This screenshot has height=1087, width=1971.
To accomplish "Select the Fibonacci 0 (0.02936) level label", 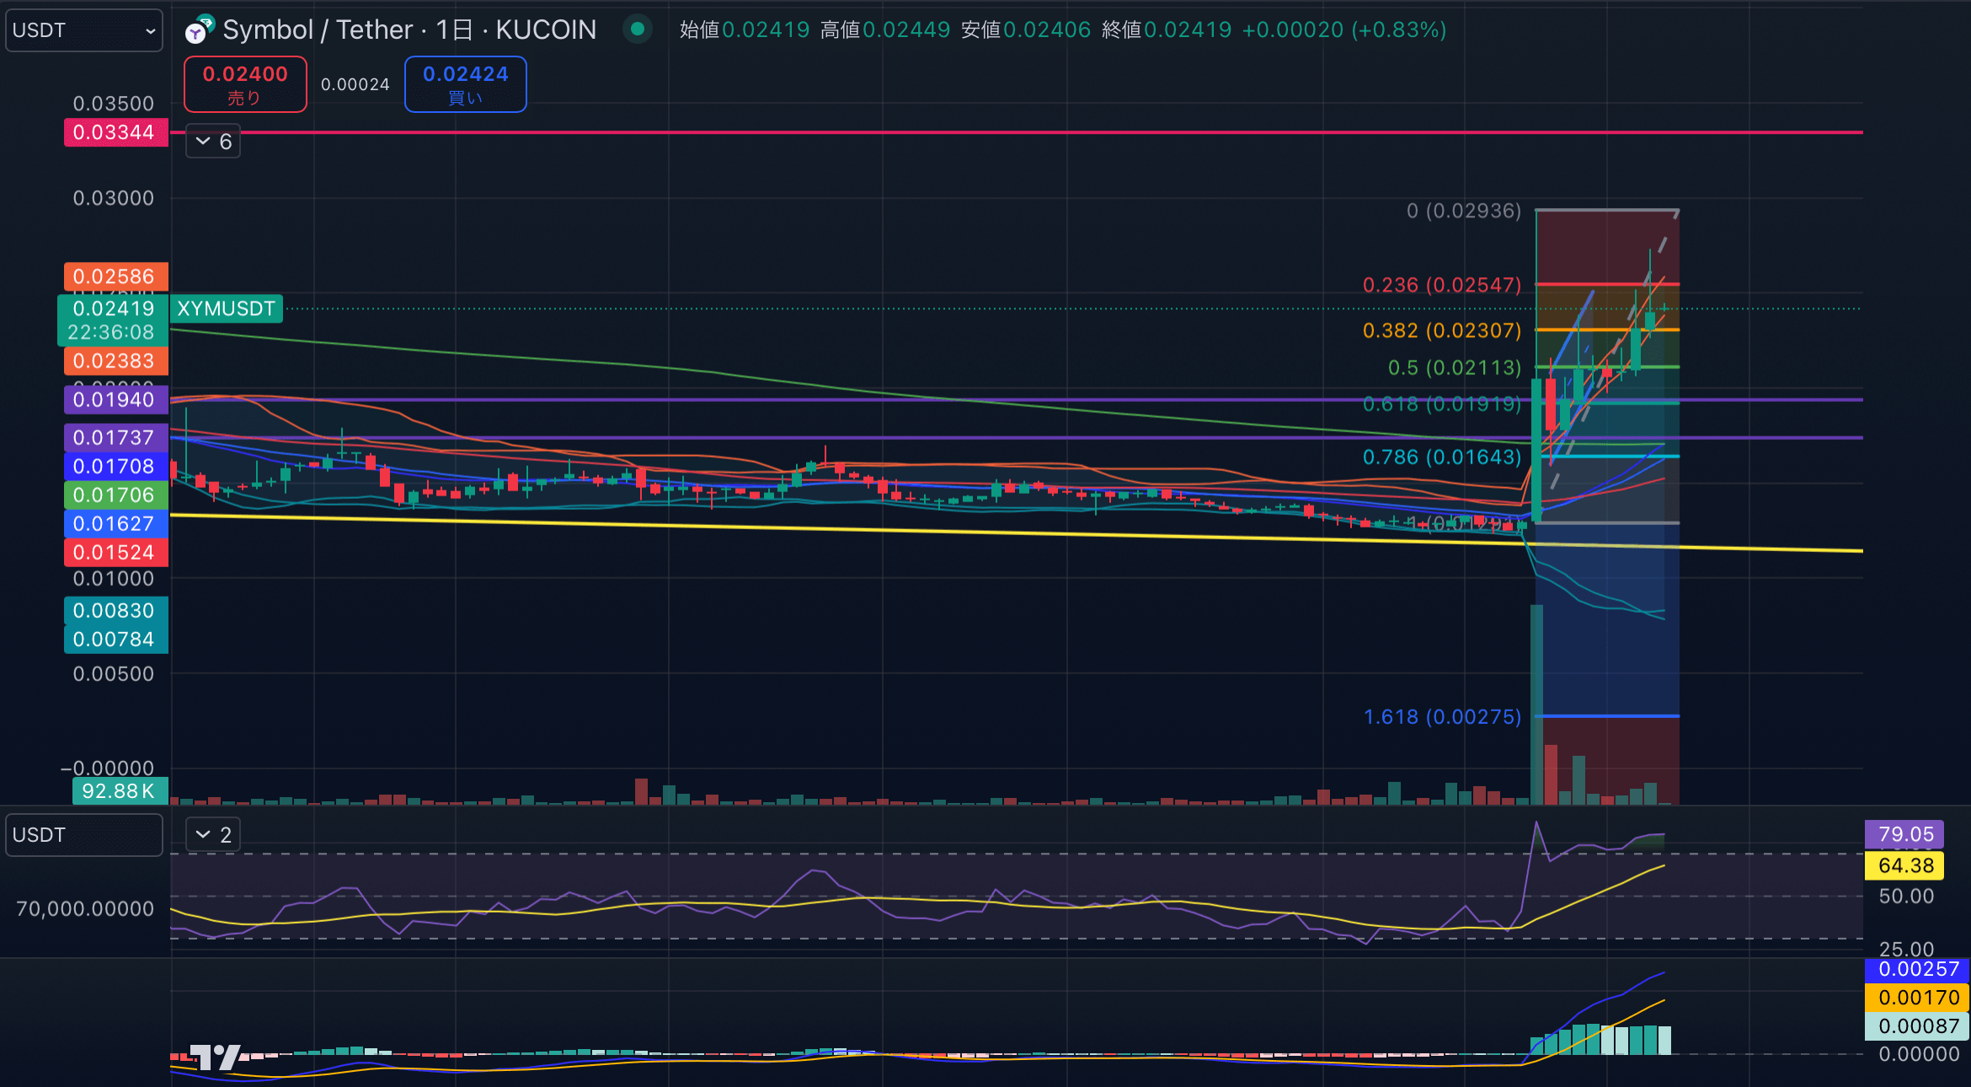I will pos(1464,211).
